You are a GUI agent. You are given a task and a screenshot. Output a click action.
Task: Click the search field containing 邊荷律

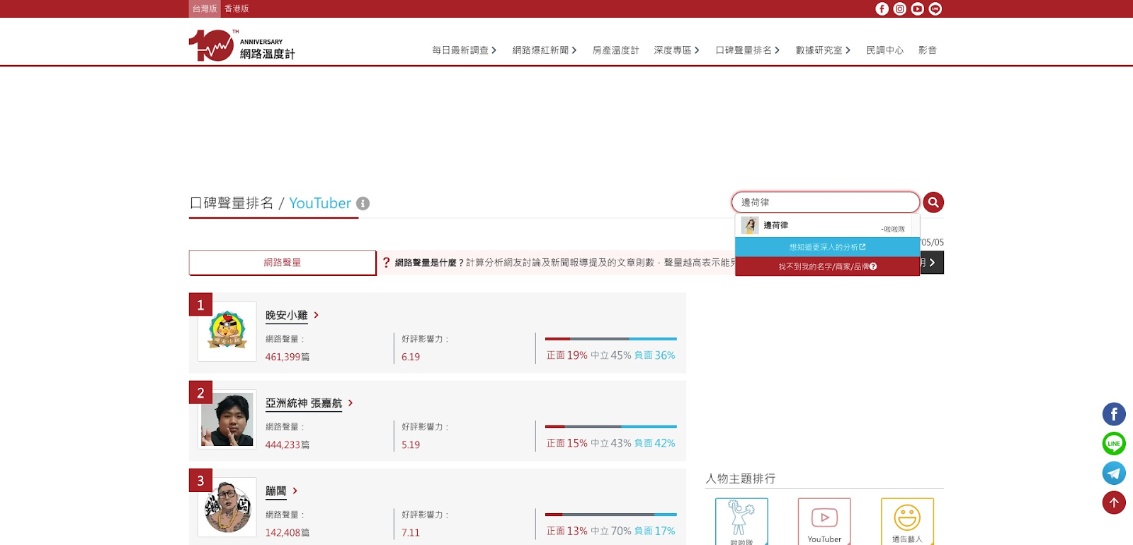[826, 202]
